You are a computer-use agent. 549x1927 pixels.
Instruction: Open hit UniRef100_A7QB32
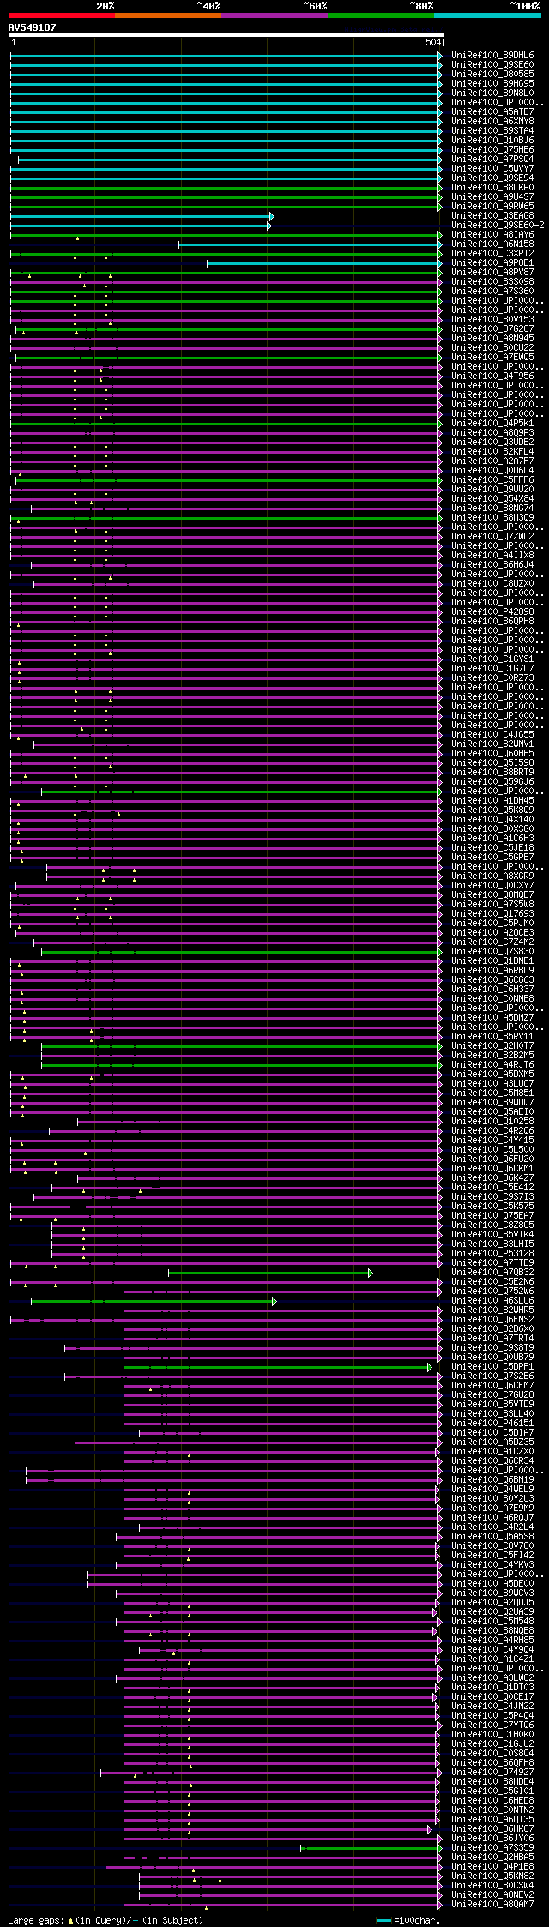pyautogui.click(x=492, y=1272)
